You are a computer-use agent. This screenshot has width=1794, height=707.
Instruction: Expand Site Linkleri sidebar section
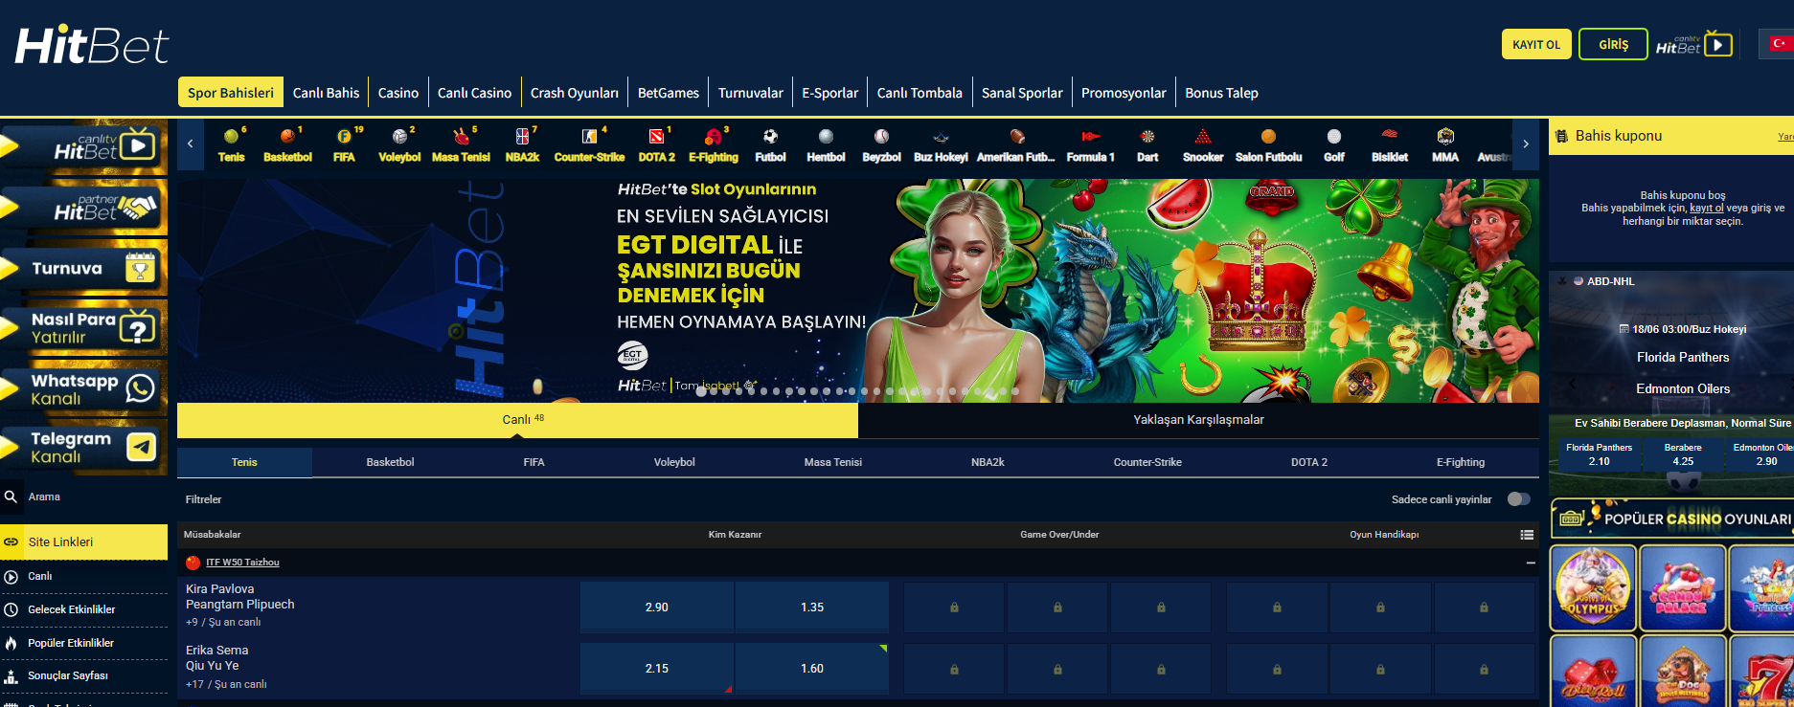click(83, 541)
